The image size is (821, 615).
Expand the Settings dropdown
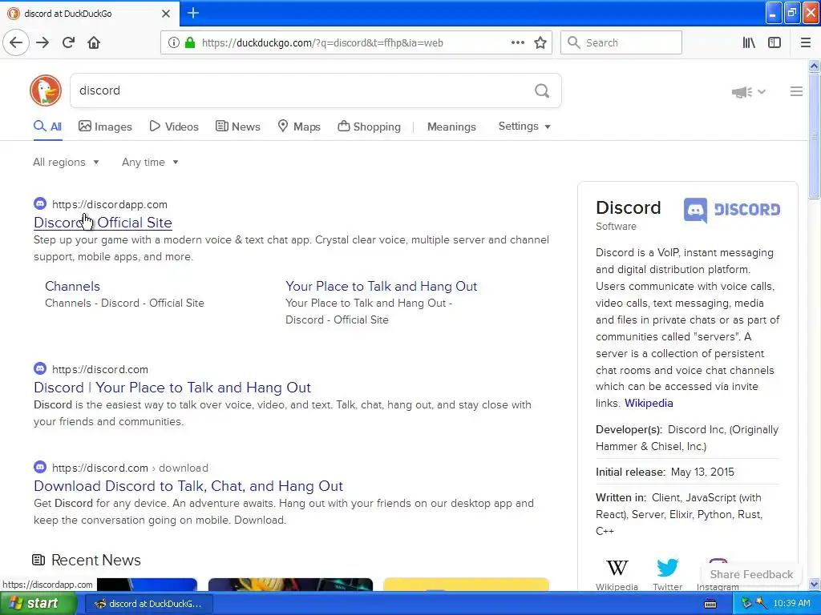click(524, 126)
